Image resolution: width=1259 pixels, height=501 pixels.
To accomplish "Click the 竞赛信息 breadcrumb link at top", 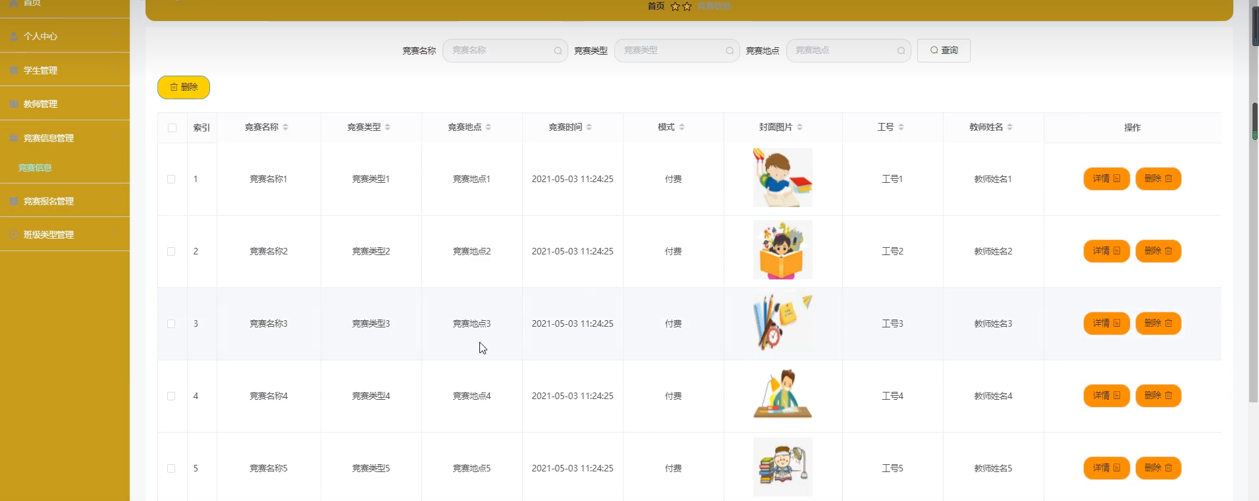I will click(714, 6).
